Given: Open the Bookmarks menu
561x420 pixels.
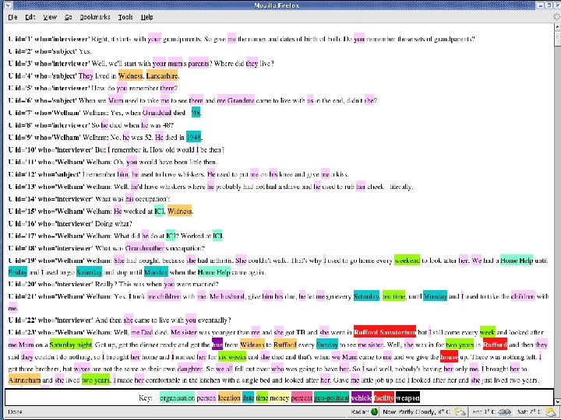Looking at the screenshot, I should (95, 17).
